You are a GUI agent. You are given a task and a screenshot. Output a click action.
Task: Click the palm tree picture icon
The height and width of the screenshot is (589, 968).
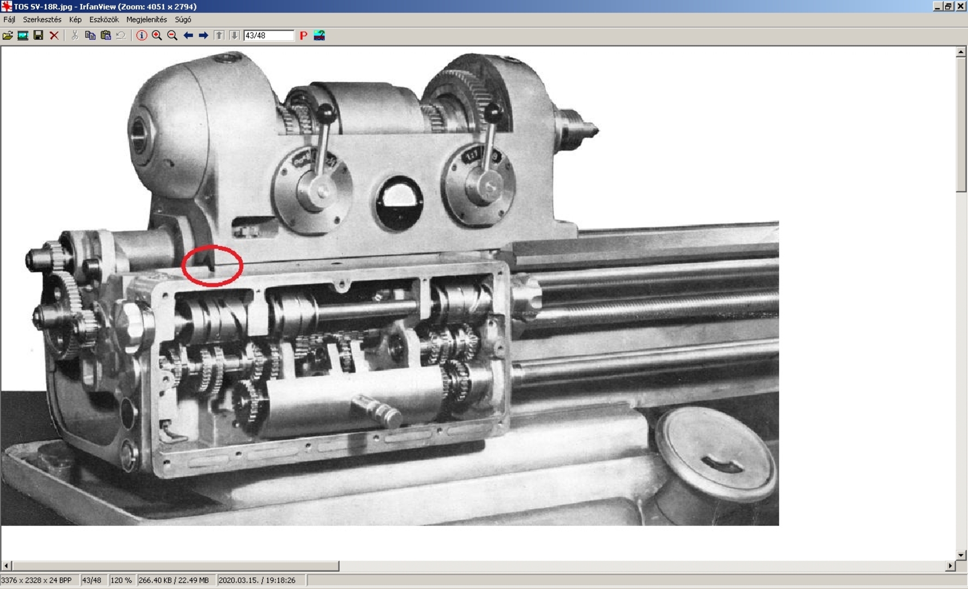[320, 35]
